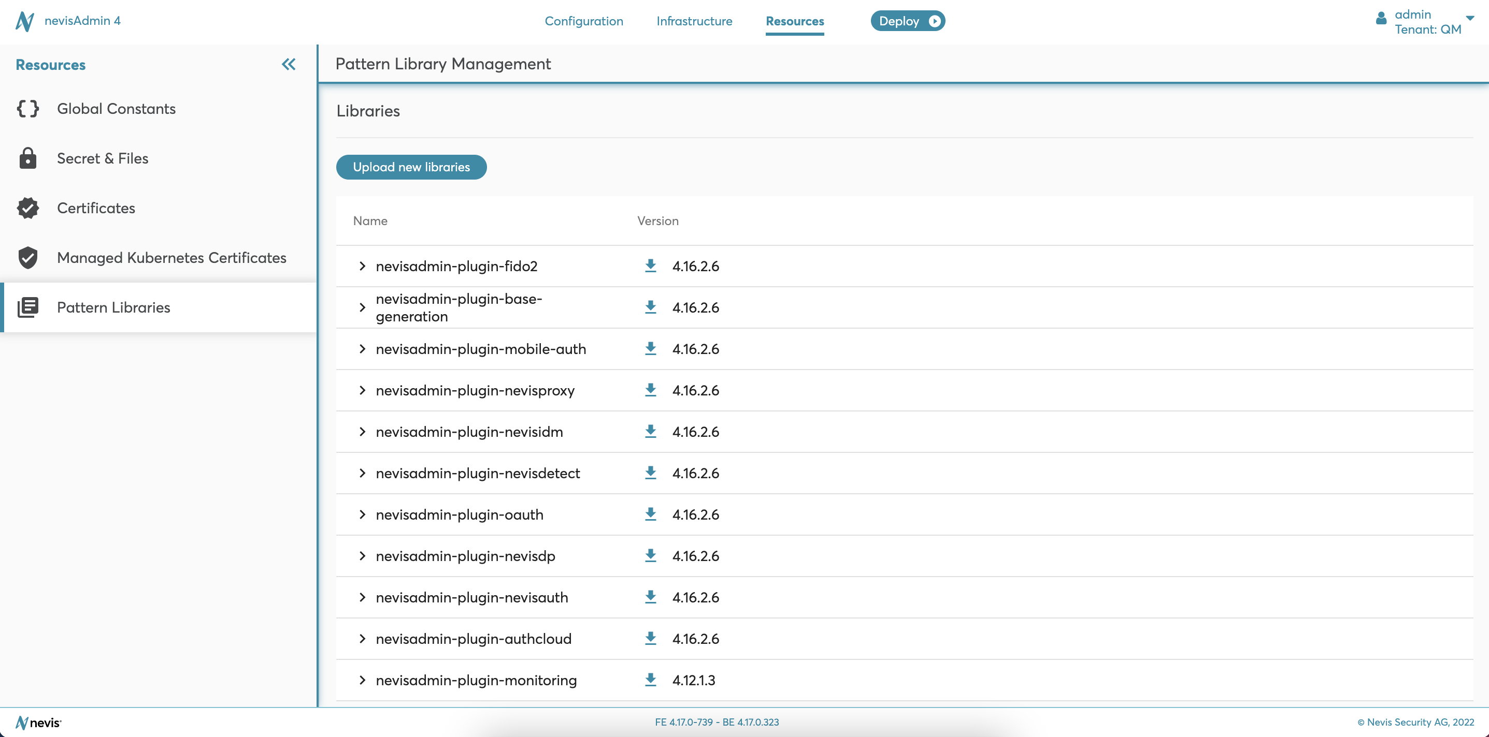Click the Secret & Files lock icon
1489x737 pixels.
27,157
